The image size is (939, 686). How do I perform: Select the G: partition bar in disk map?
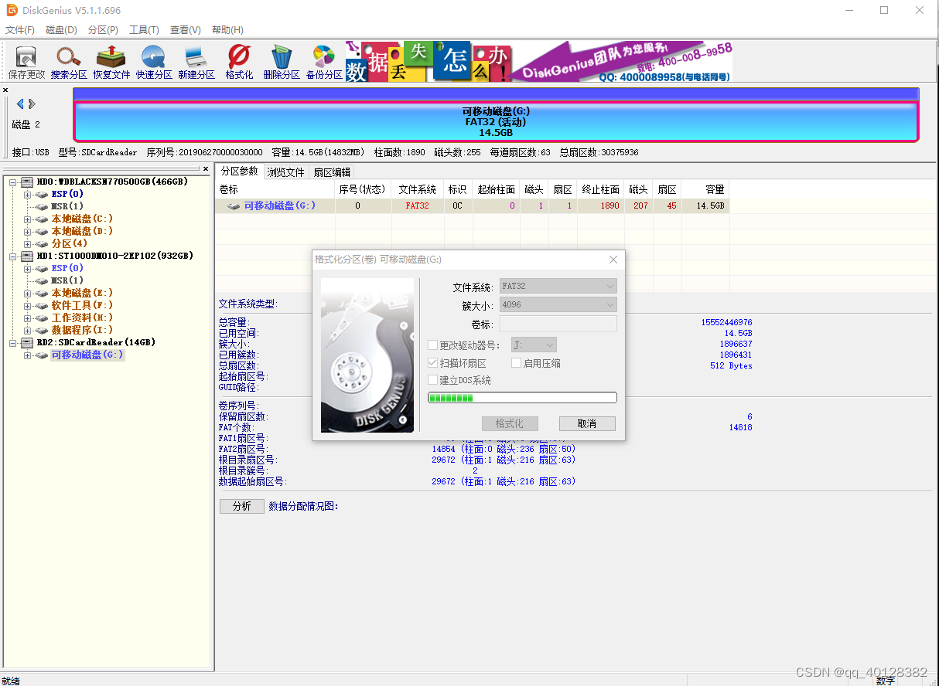click(496, 122)
